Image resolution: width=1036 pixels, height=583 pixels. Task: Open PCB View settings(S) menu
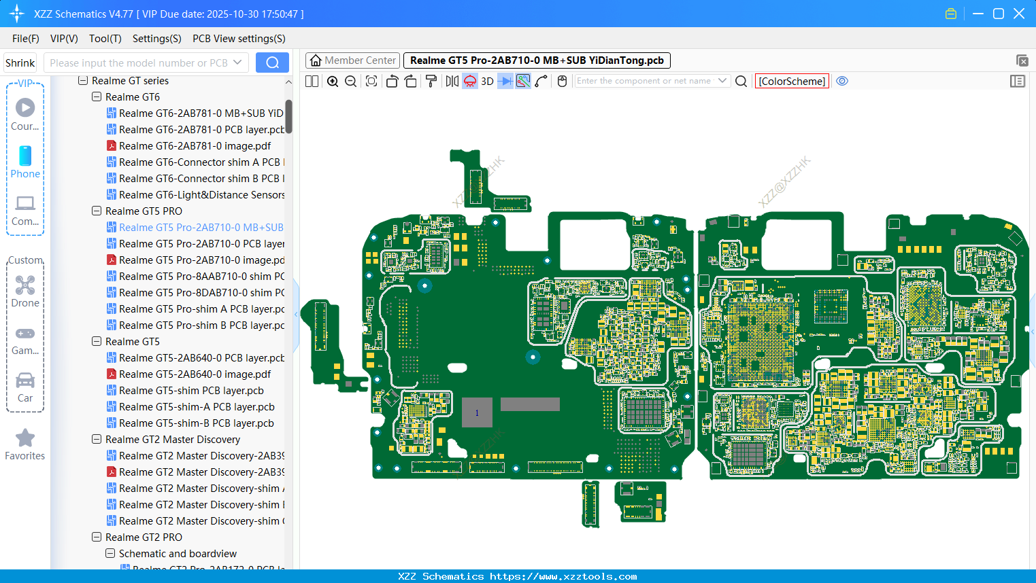pos(239,39)
